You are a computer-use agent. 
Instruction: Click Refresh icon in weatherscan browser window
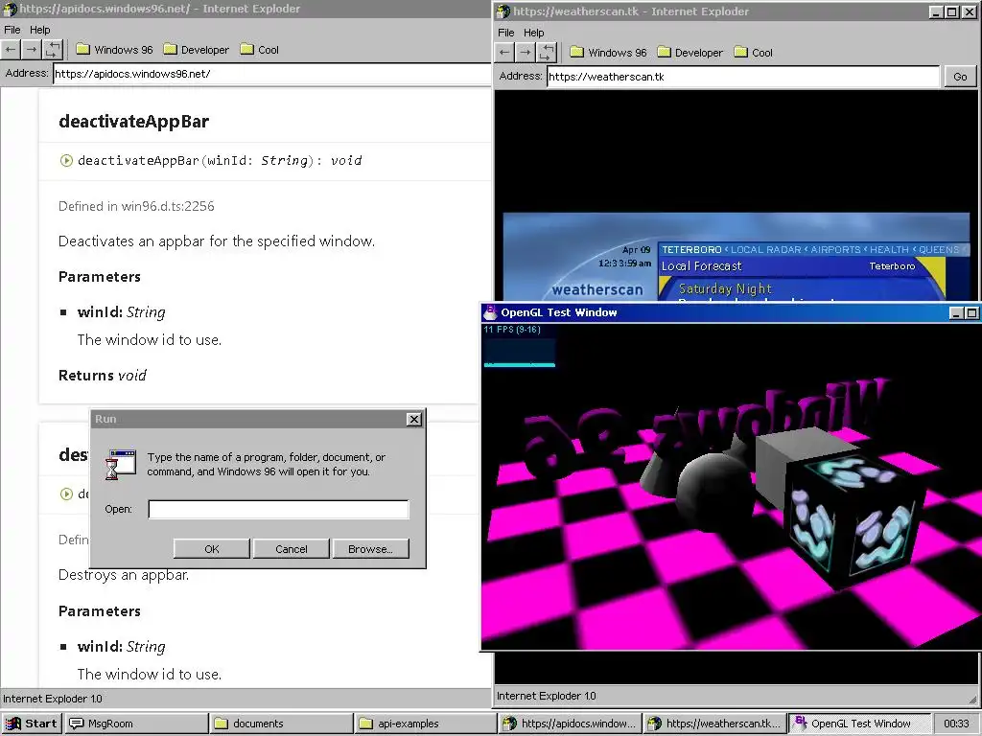point(547,53)
